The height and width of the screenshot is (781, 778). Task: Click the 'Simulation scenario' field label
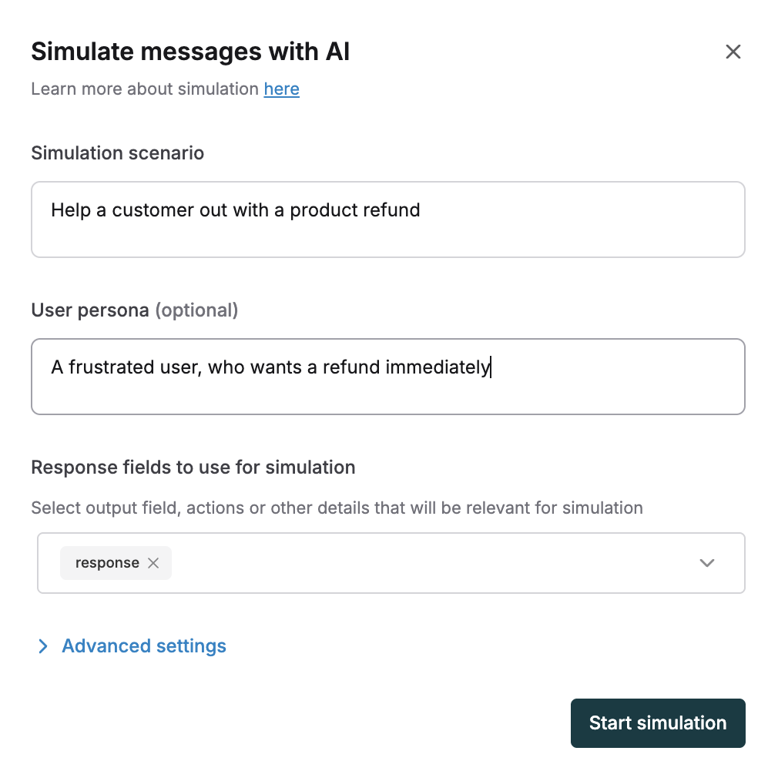[118, 153]
